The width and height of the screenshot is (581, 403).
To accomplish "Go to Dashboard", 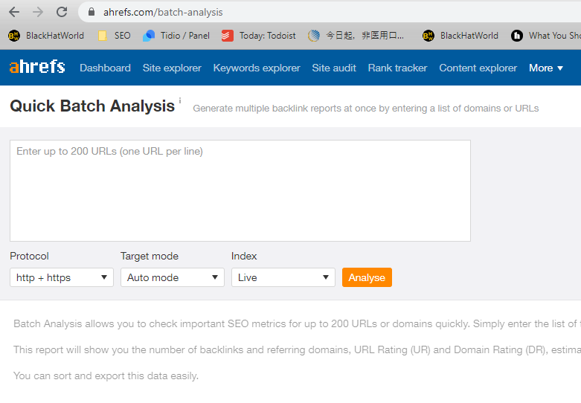I will (105, 68).
